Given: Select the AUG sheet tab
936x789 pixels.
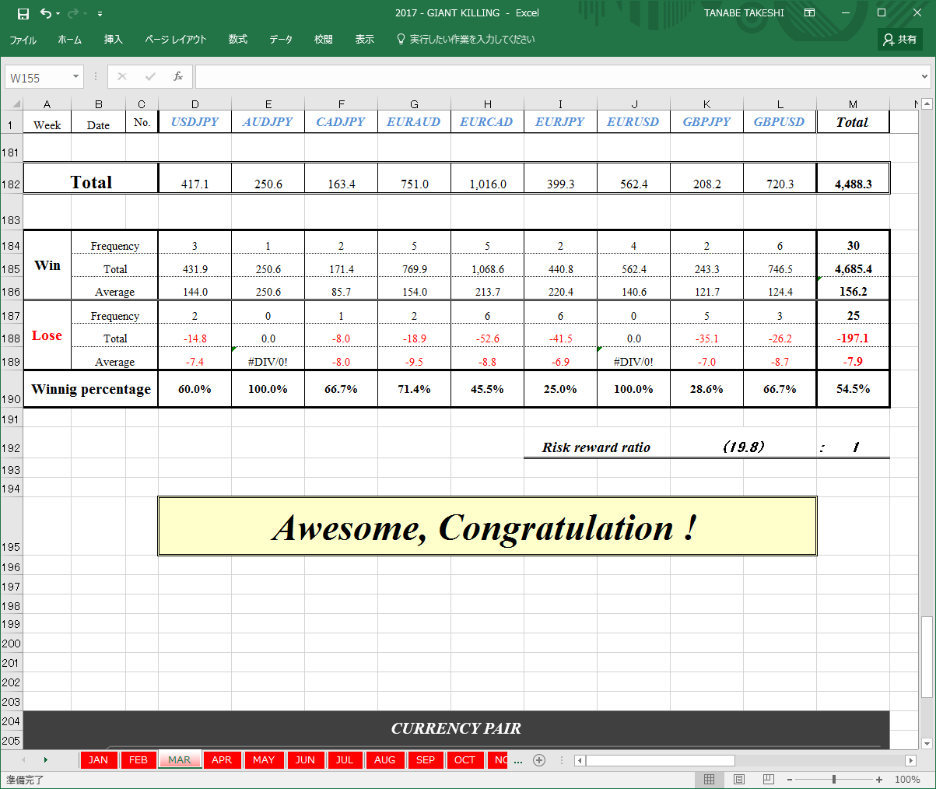Looking at the screenshot, I should coord(385,760).
